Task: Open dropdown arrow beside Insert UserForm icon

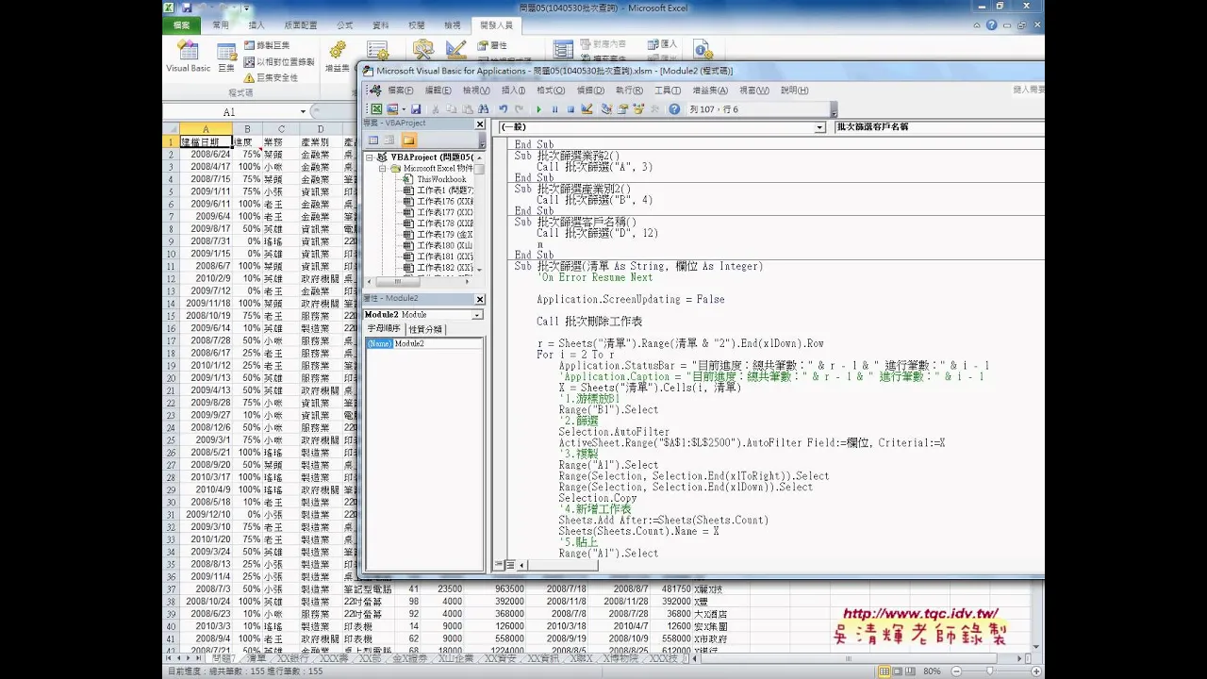Action: click(403, 109)
